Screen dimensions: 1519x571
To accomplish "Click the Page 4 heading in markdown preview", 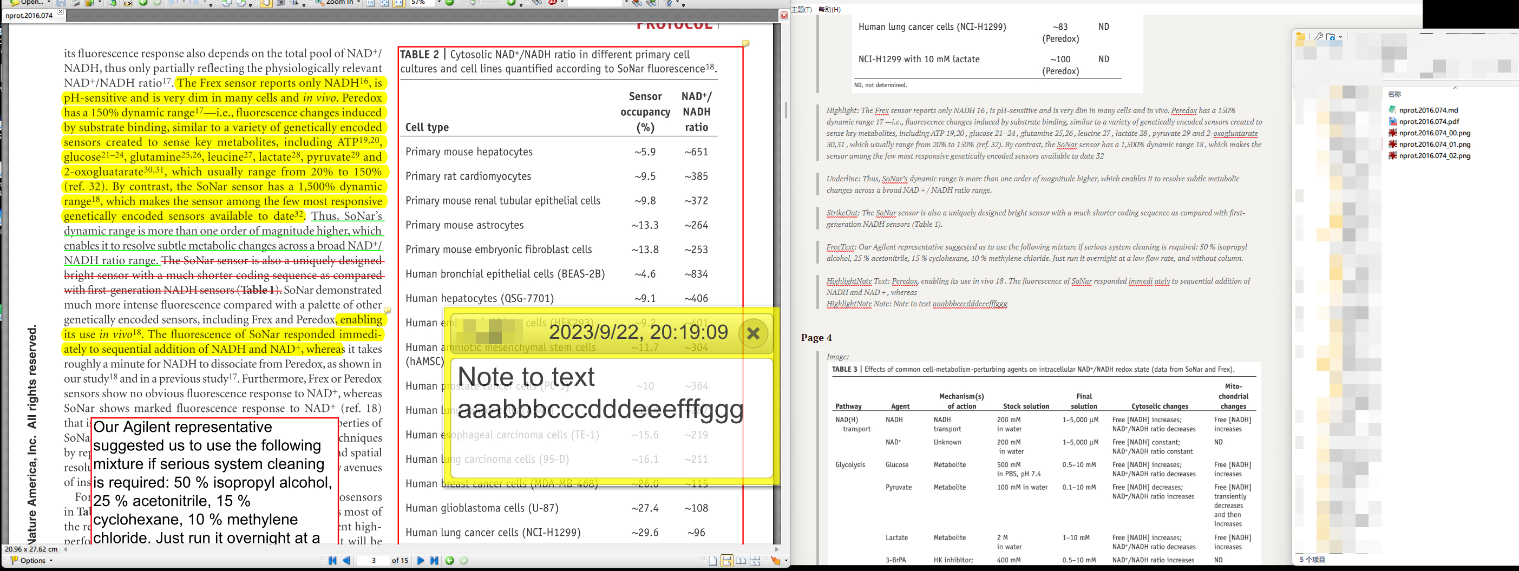I will coord(816,338).
